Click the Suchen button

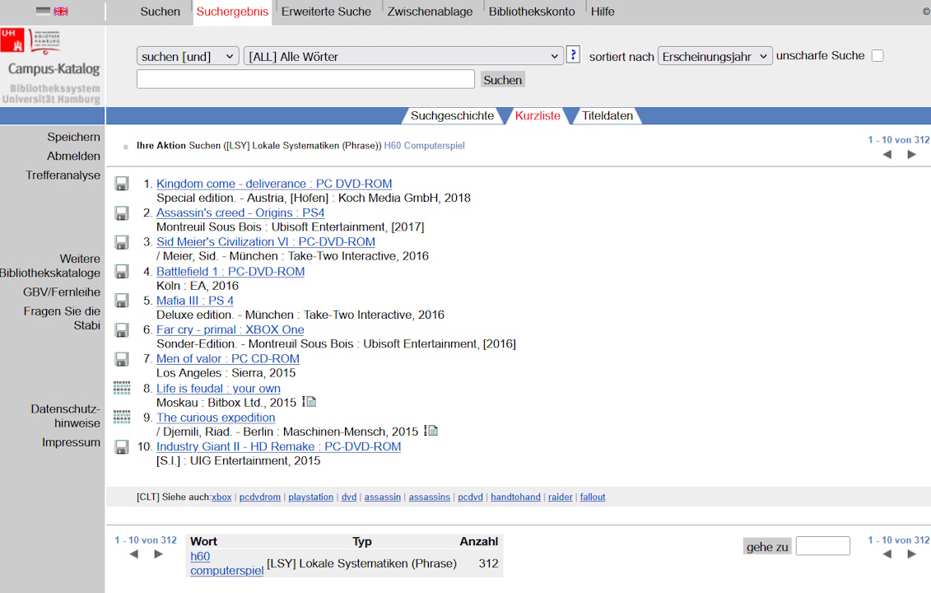502,80
